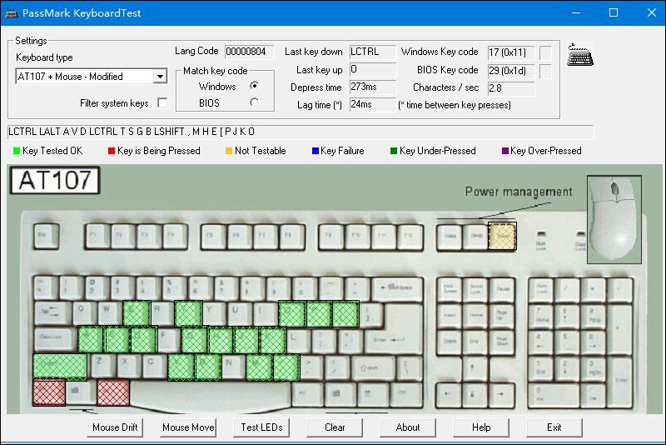The height and width of the screenshot is (445, 666).
Task: Click the small box beside Windows Key code
Action: click(545, 52)
